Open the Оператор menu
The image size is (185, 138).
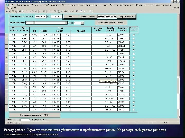click(55, 5)
